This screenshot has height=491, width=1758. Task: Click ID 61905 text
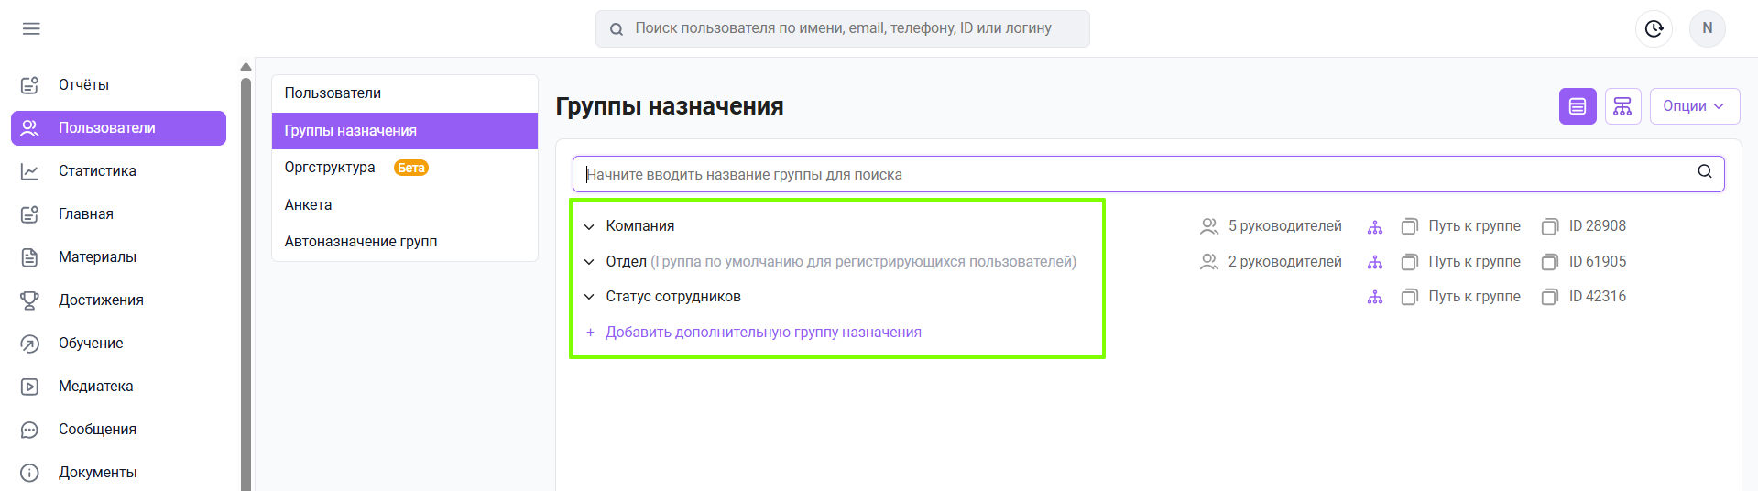pos(1597,262)
